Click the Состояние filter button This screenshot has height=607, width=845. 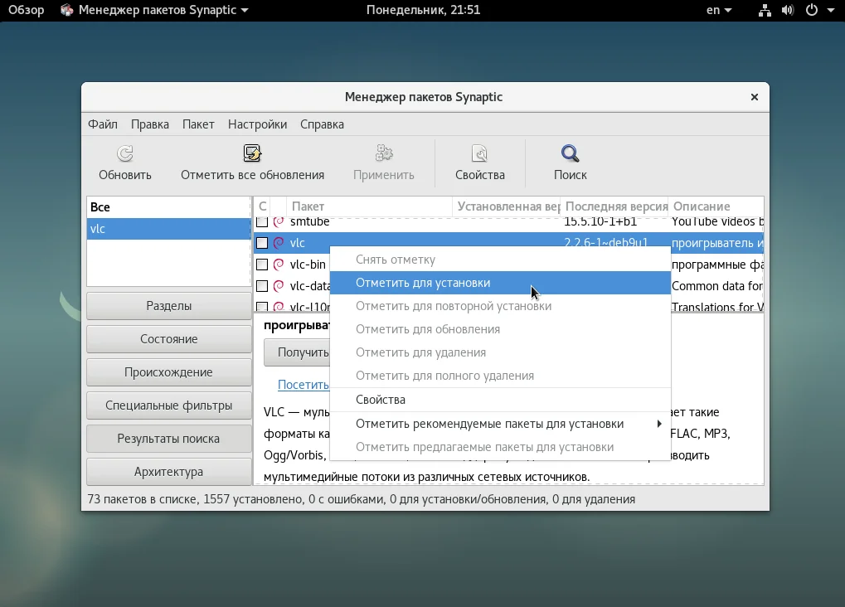tap(168, 339)
